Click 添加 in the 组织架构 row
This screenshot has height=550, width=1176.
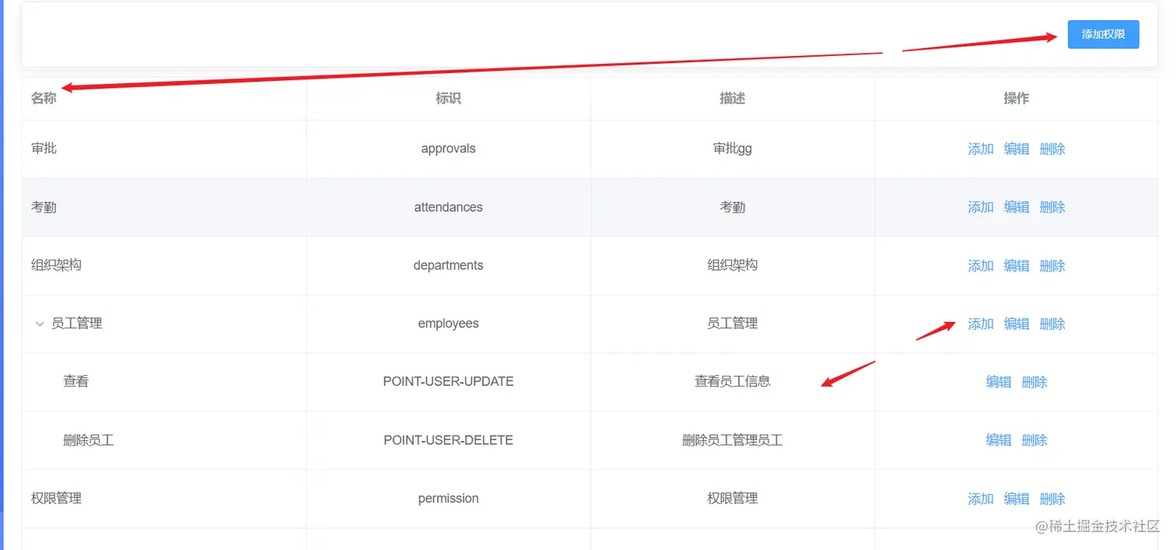981,265
